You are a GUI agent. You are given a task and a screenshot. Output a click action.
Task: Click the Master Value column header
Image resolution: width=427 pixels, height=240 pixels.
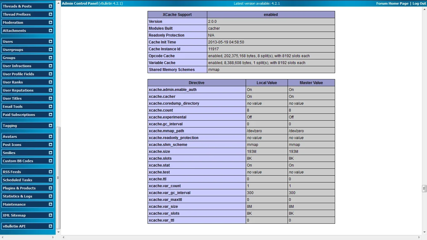(x=311, y=83)
